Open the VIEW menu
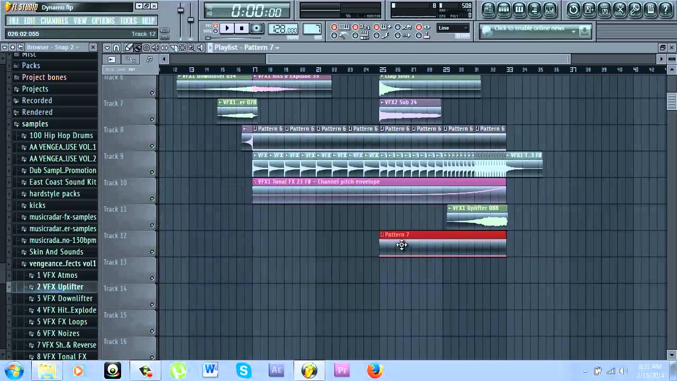 click(80, 21)
